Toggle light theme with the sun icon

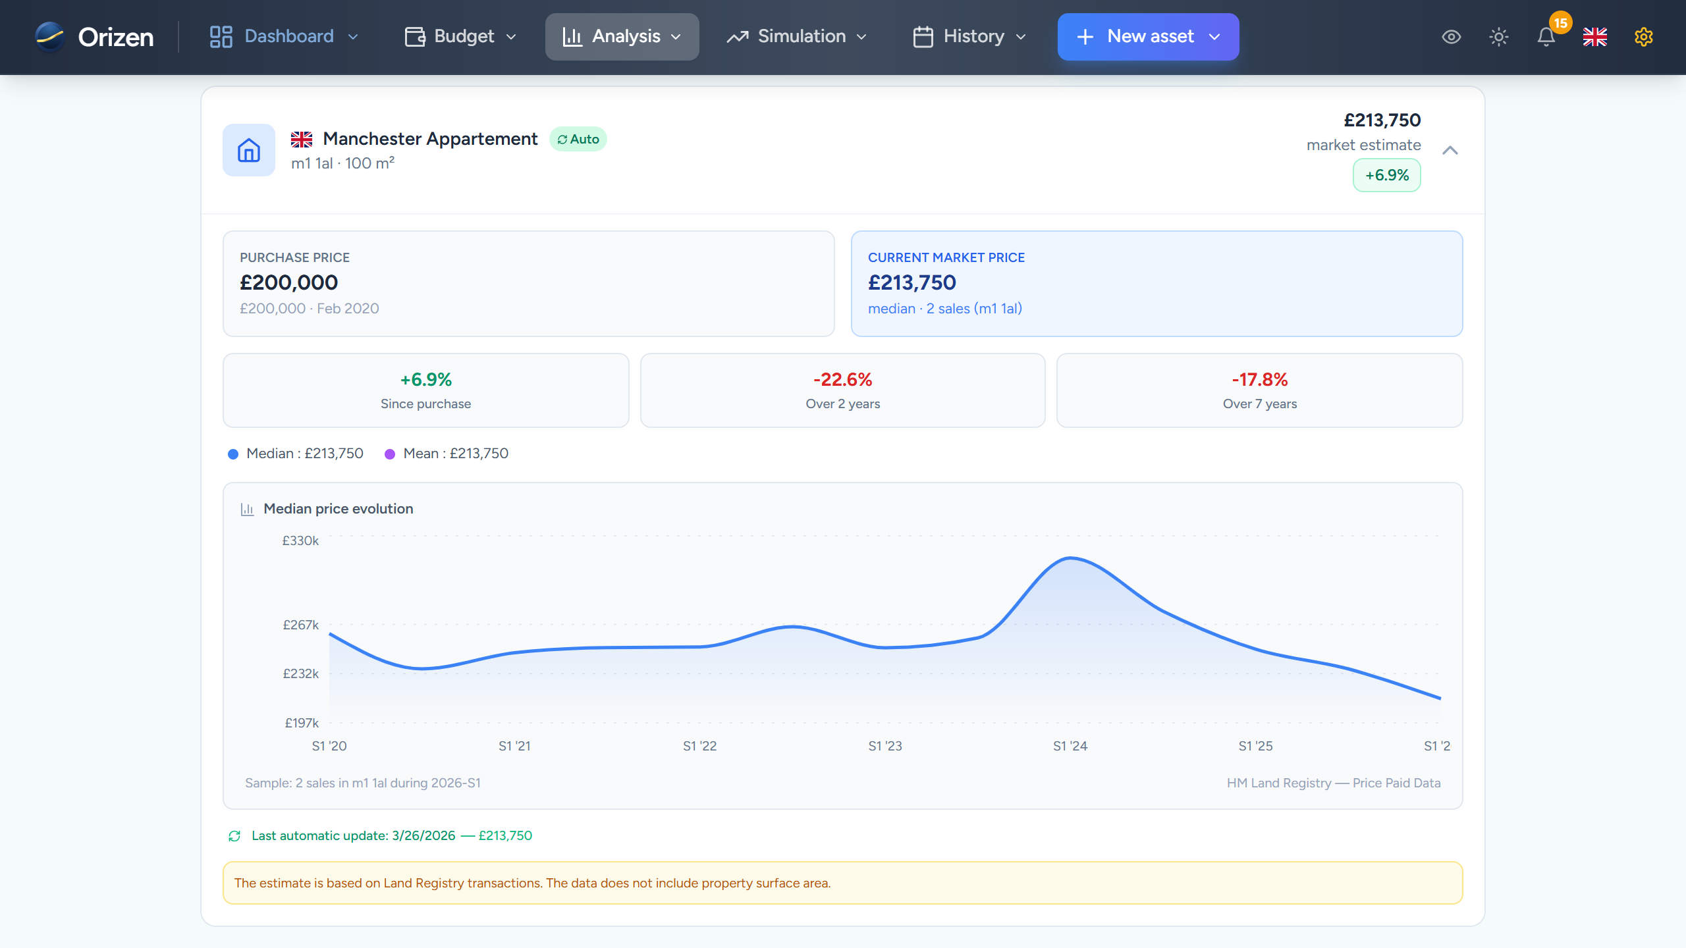pyautogui.click(x=1499, y=38)
